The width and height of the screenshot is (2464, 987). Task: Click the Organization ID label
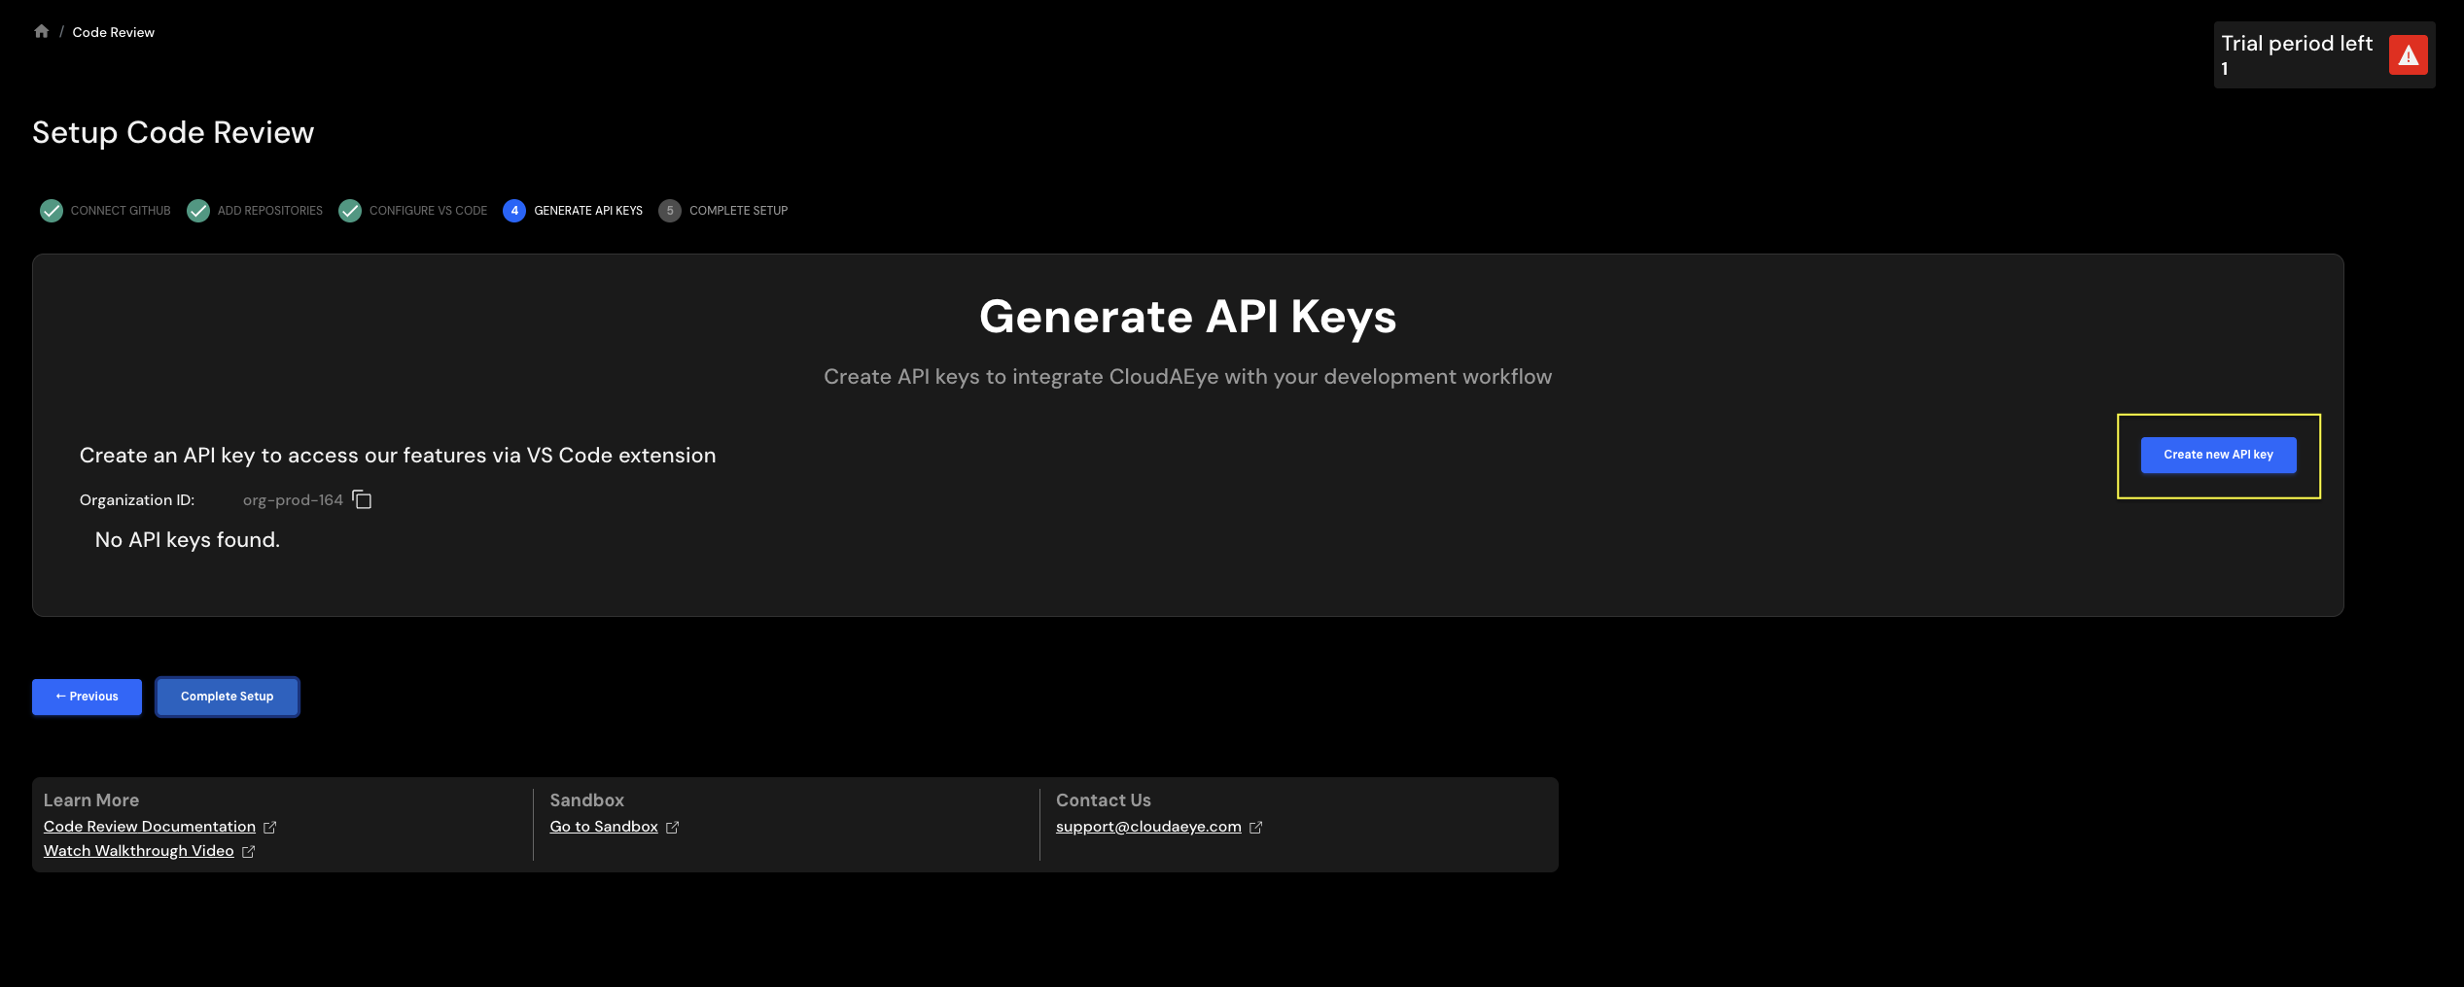pos(137,500)
